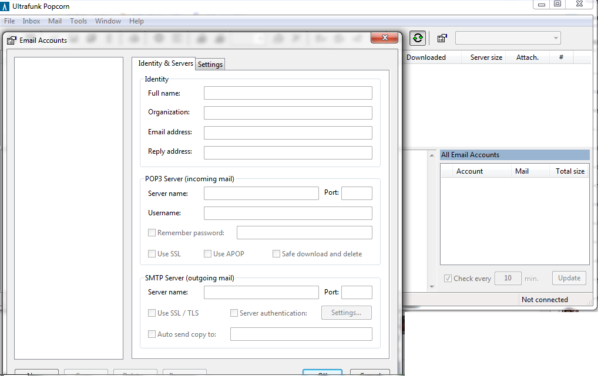
Task: Switch to the Settings tab
Action: [210, 65]
